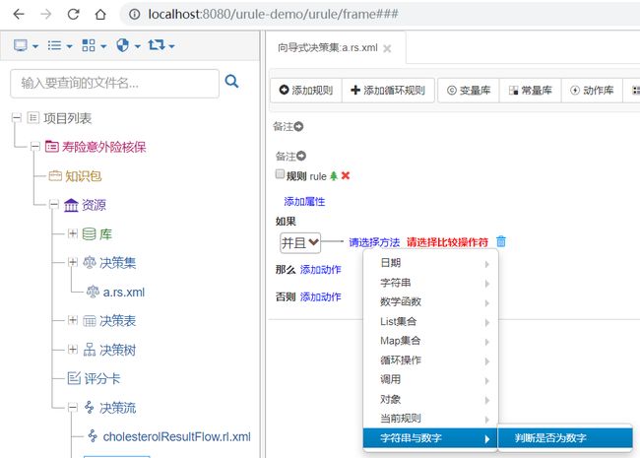Open the monitor icon dropdown in toolbar

pyautogui.click(x=26, y=45)
